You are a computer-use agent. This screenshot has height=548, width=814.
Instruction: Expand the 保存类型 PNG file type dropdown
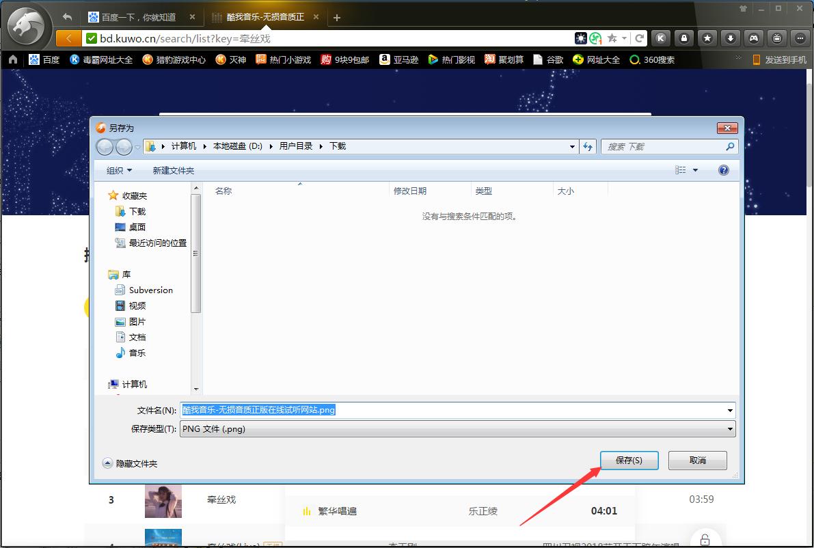pyautogui.click(x=731, y=429)
